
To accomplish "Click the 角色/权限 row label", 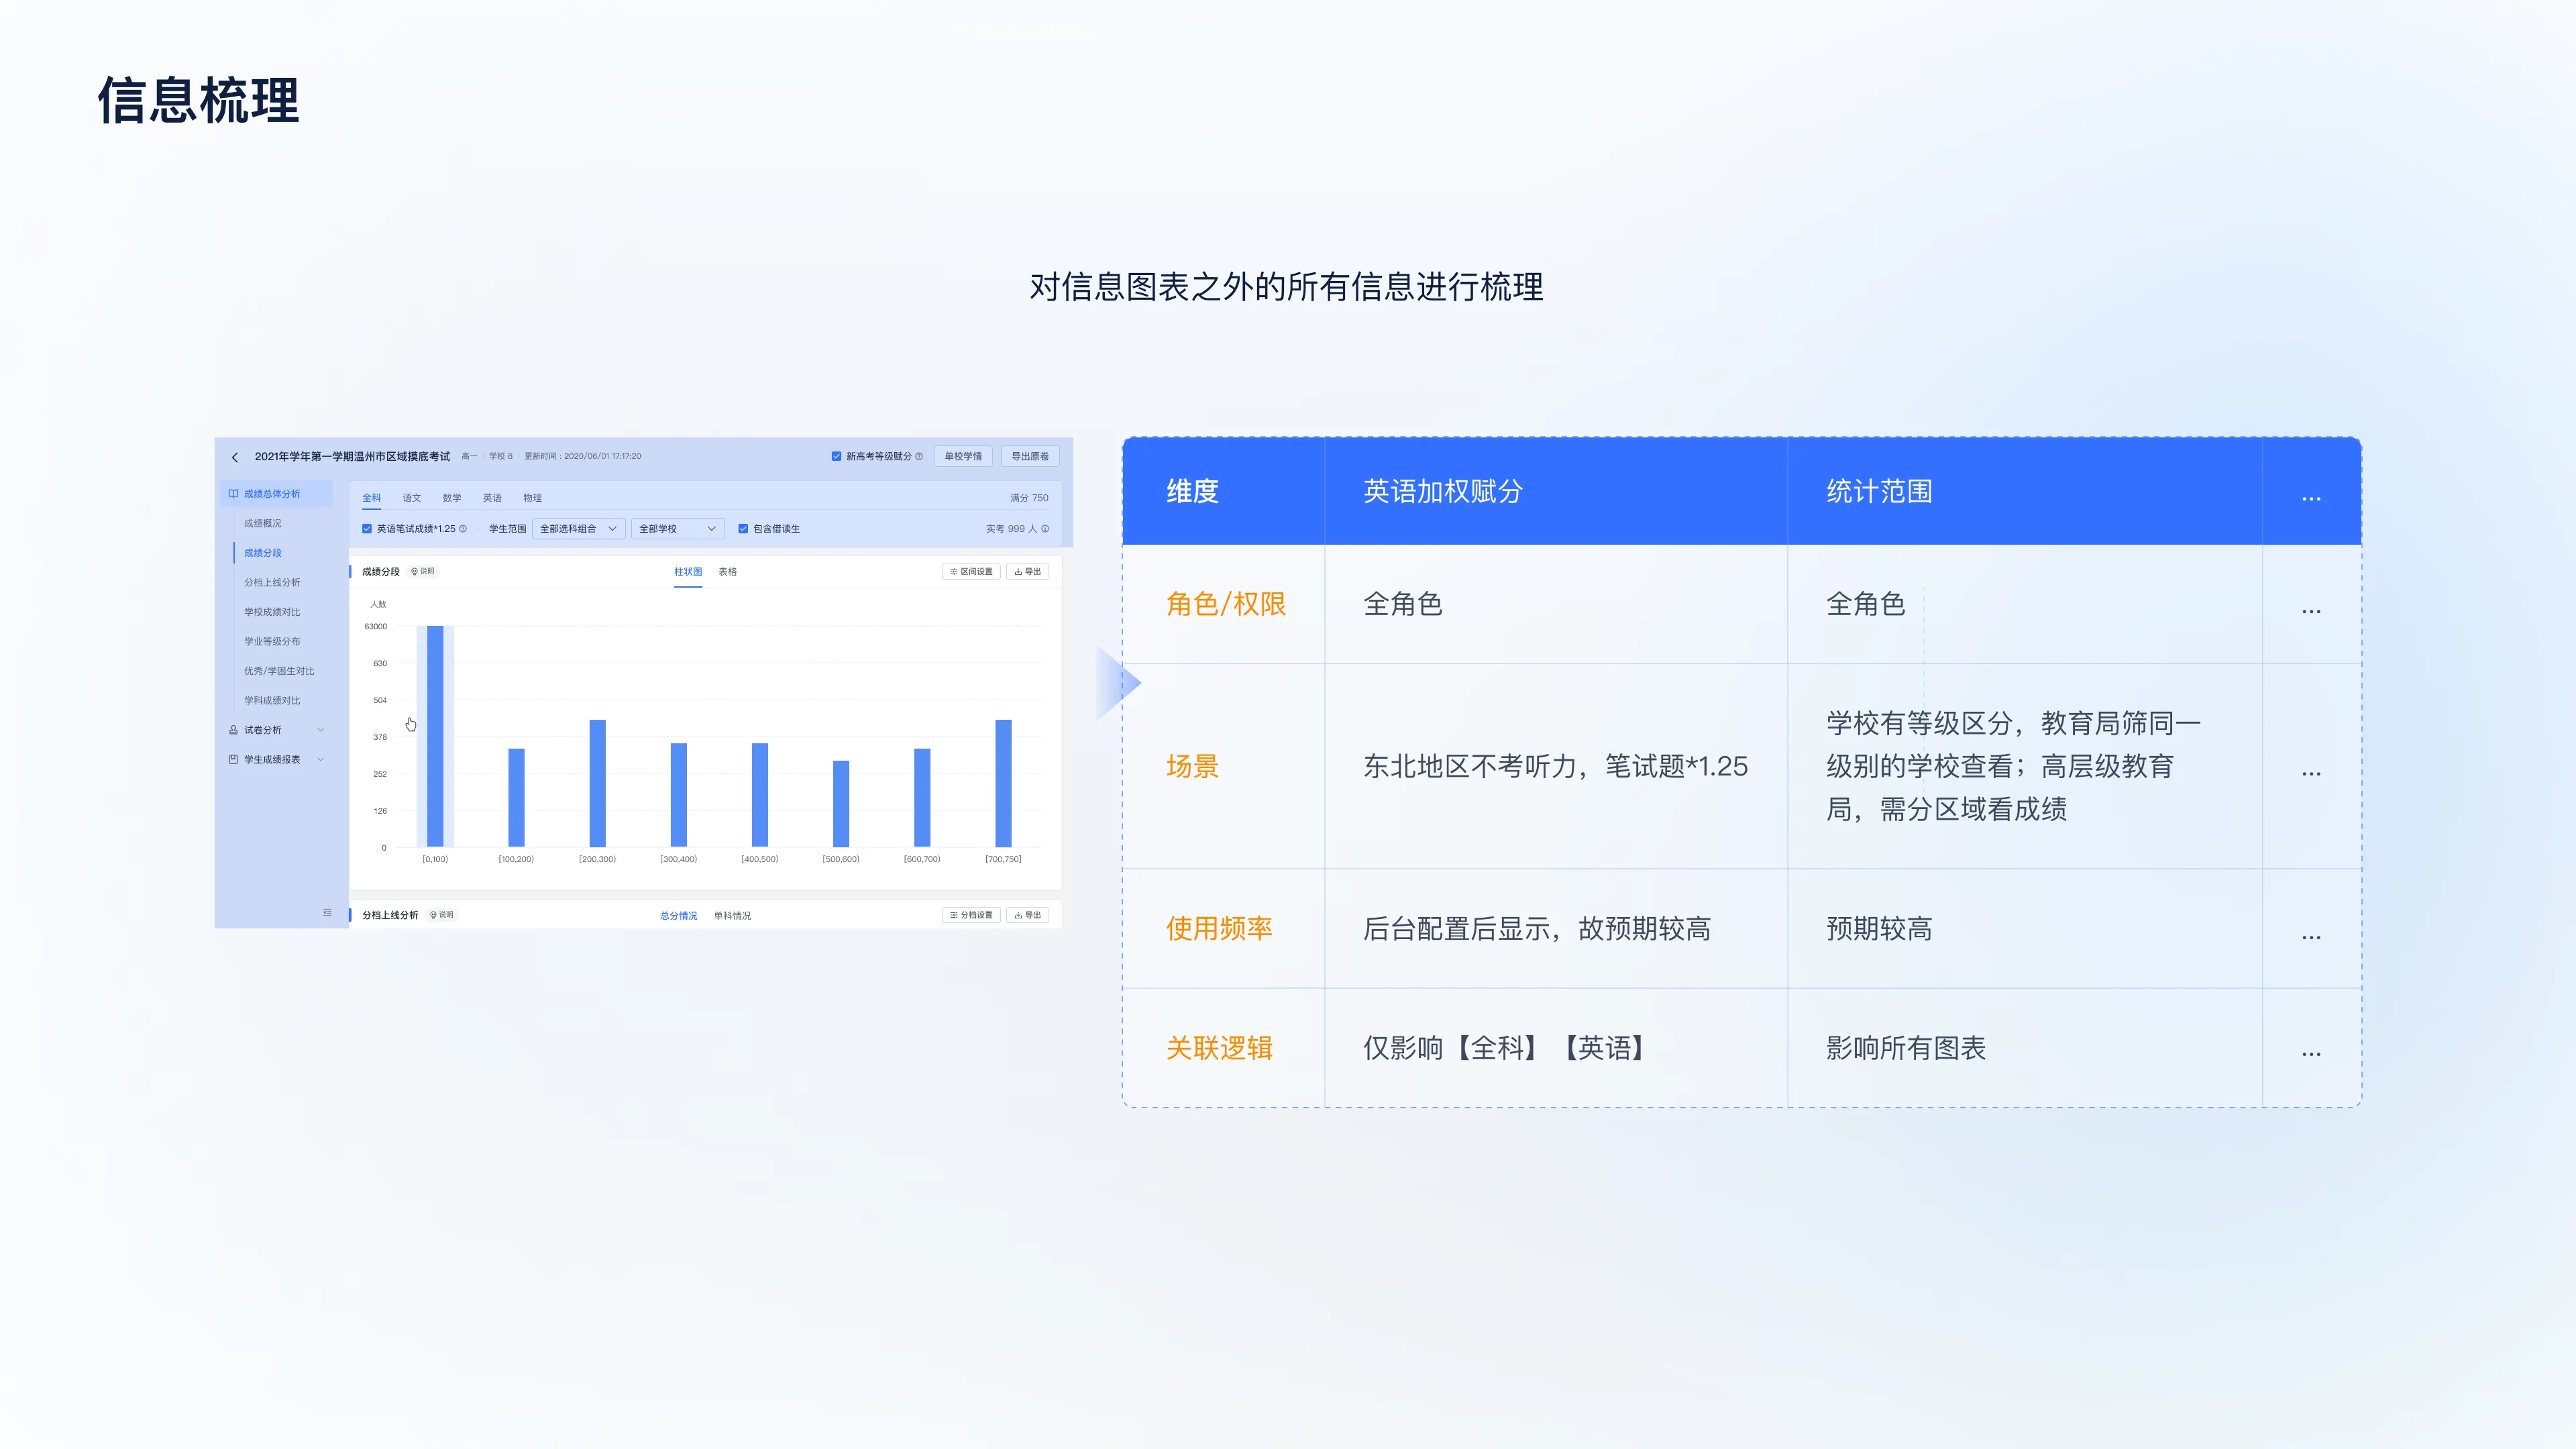I will [1226, 604].
